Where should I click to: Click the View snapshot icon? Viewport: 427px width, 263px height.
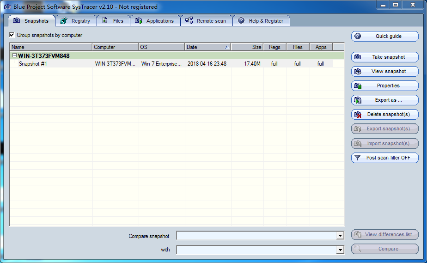click(x=358, y=71)
